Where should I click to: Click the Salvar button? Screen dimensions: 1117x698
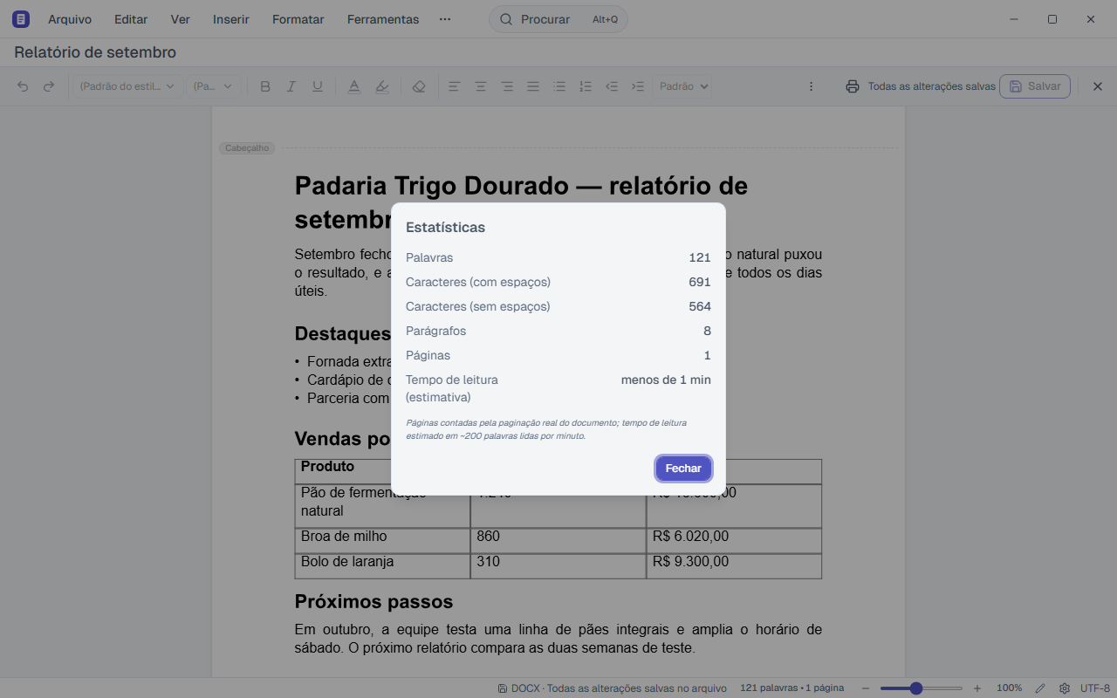(x=1035, y=86)
